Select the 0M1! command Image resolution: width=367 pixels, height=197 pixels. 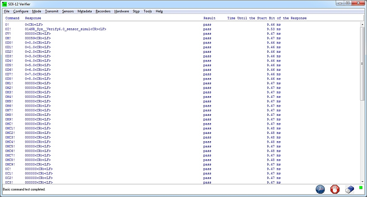[9, 83]
